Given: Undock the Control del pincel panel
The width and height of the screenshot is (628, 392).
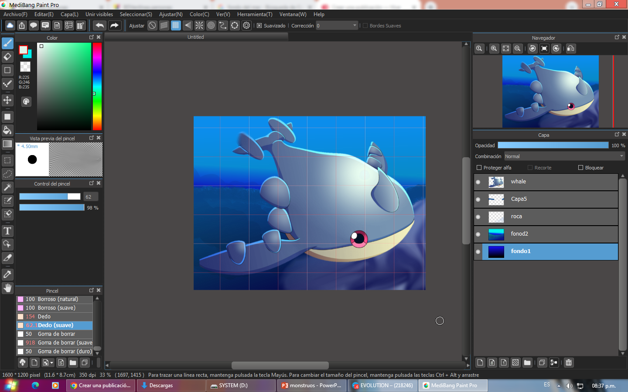Looking at the screenshot, I should pyautogui.click(x=92, y=183).
